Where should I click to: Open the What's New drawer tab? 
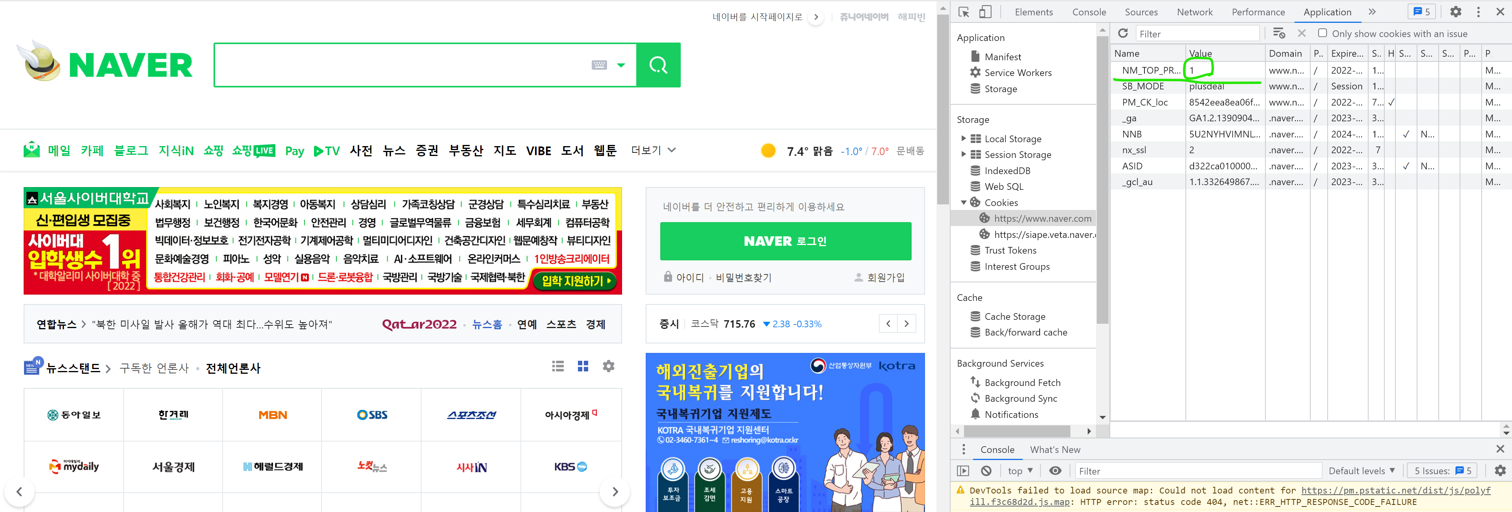(1055, 449)
